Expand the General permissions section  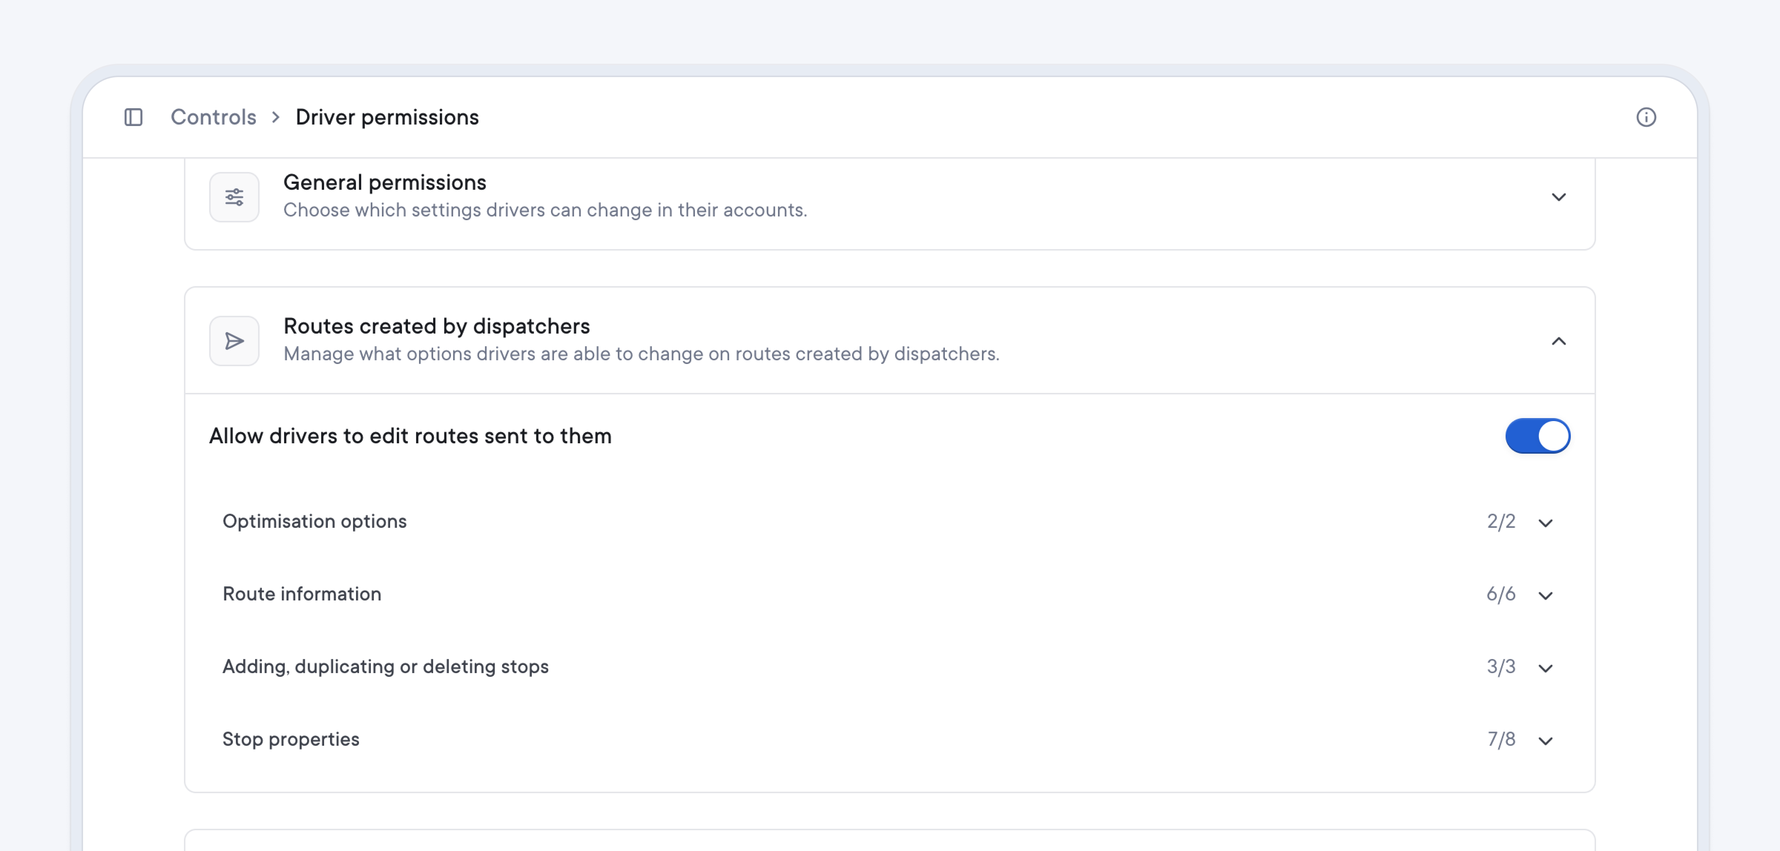[1559, 197]
